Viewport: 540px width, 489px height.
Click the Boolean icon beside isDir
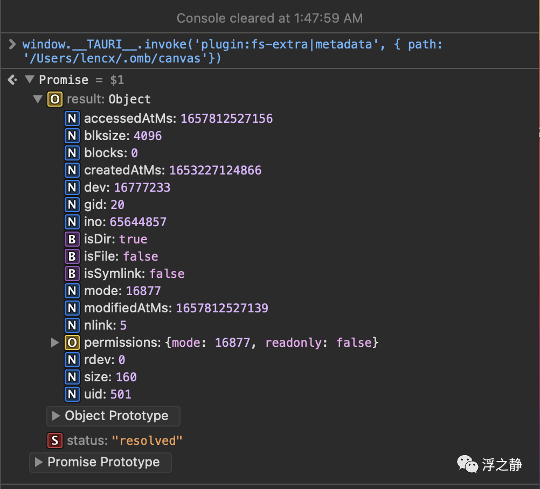point(72,239)
